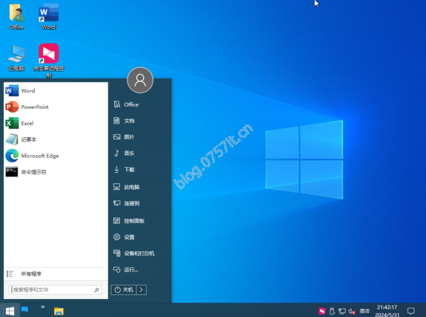Viewport: 426px width, 317px height.
Task: Click the USB safely remove tray icon
Action: click(331, 311)
